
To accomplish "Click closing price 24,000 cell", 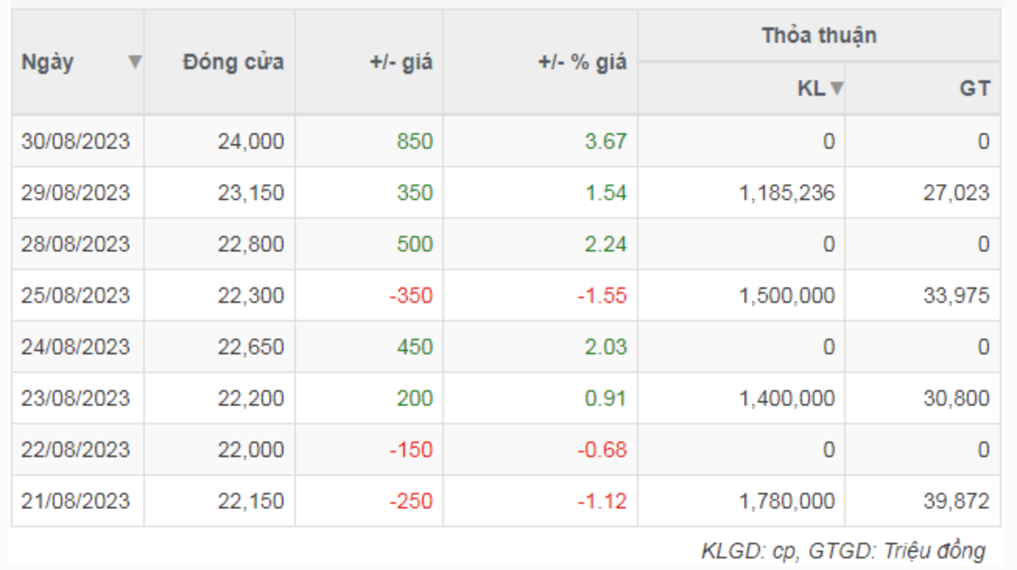I will click(251, 142).
